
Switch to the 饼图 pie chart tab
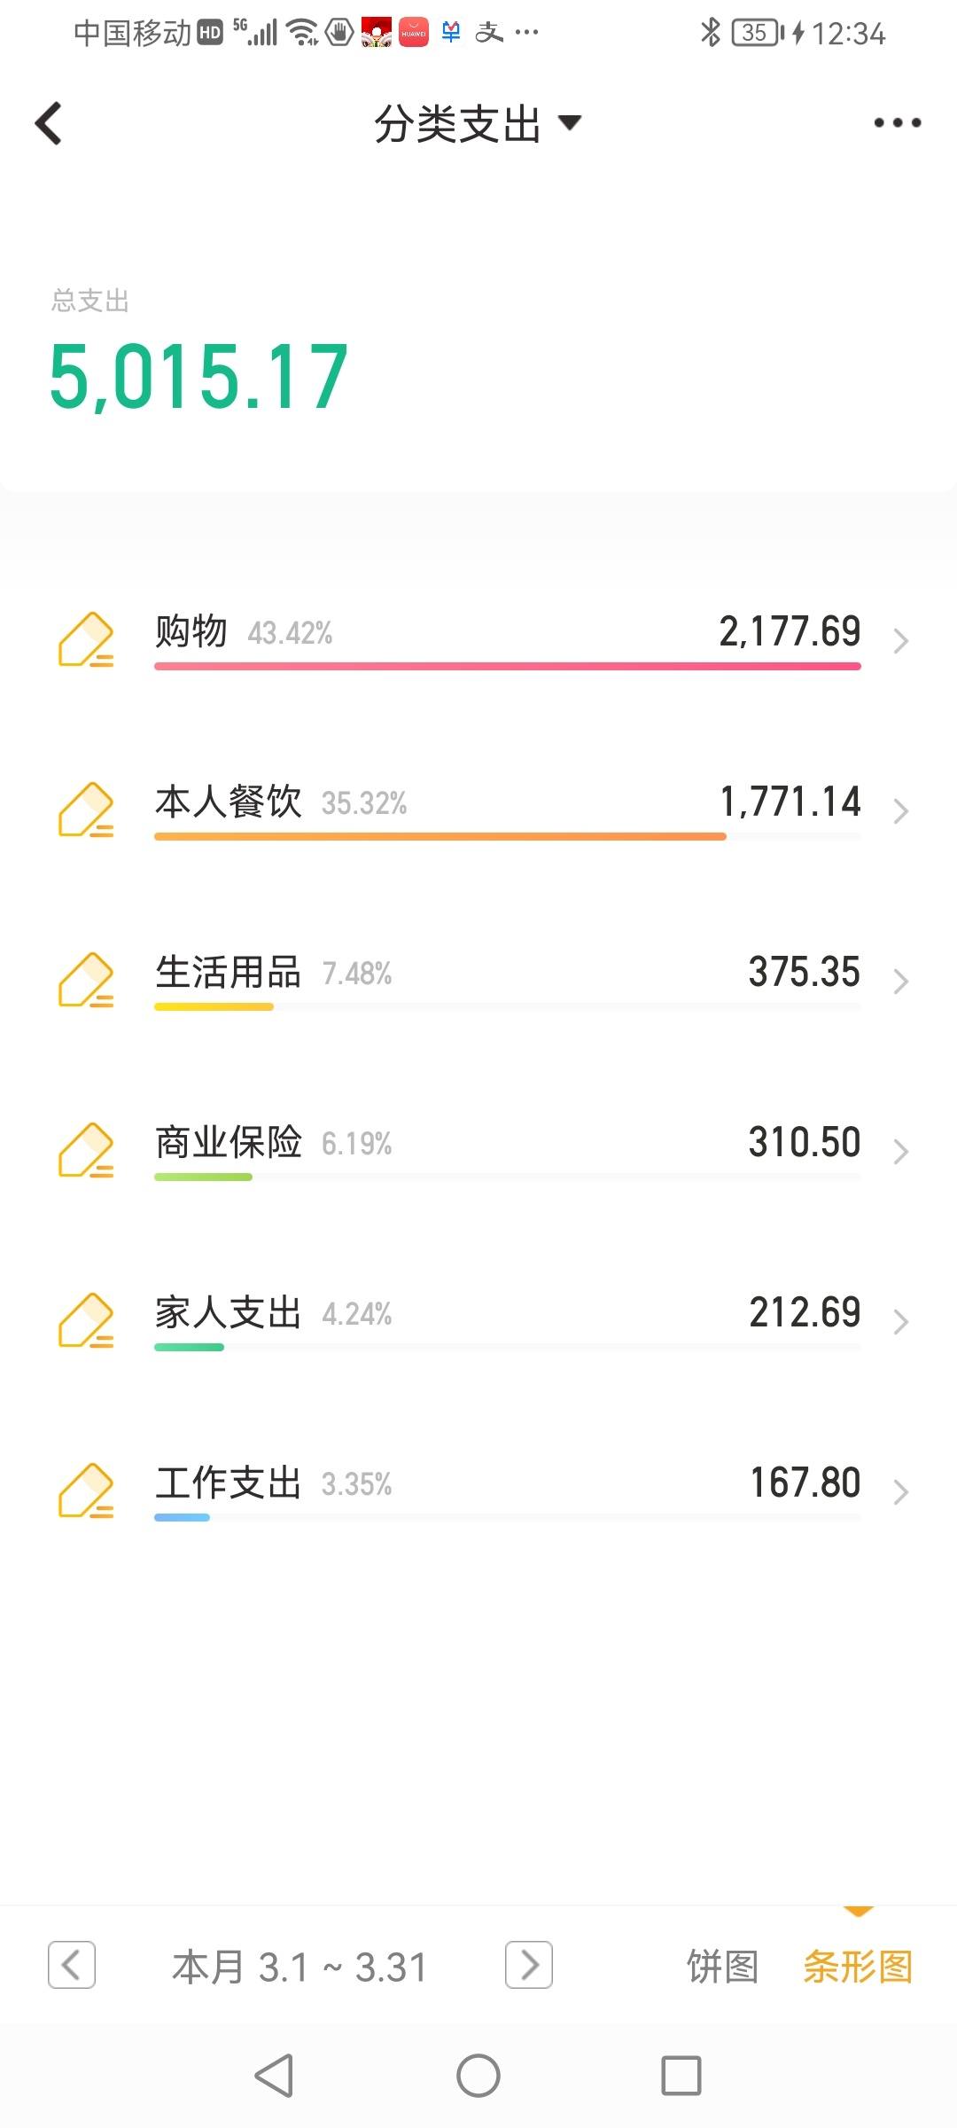[x=722, y=1967]
